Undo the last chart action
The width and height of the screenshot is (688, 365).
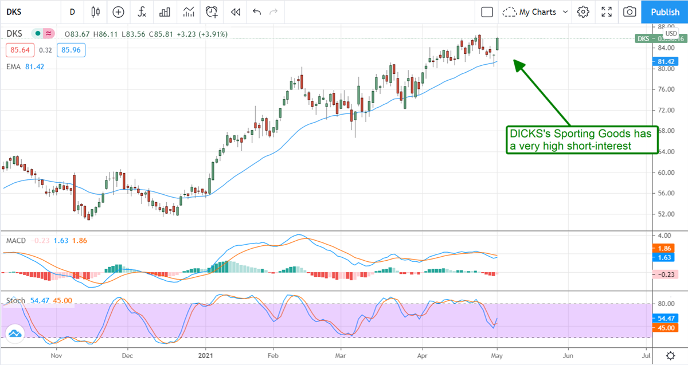point(256,11)
